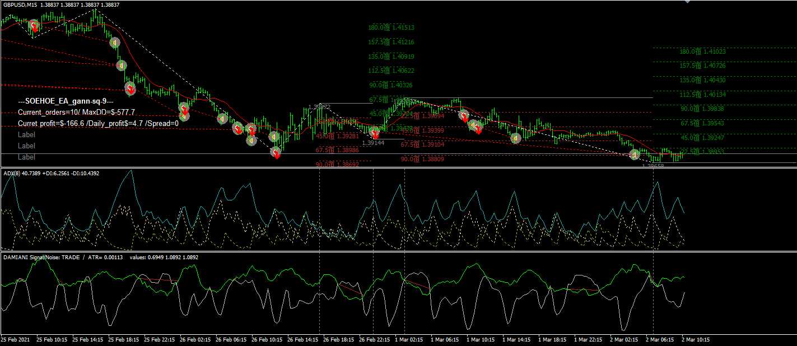Select the ADX(8) indicator label
797x346 pixels.
click(x=12, y=173)
